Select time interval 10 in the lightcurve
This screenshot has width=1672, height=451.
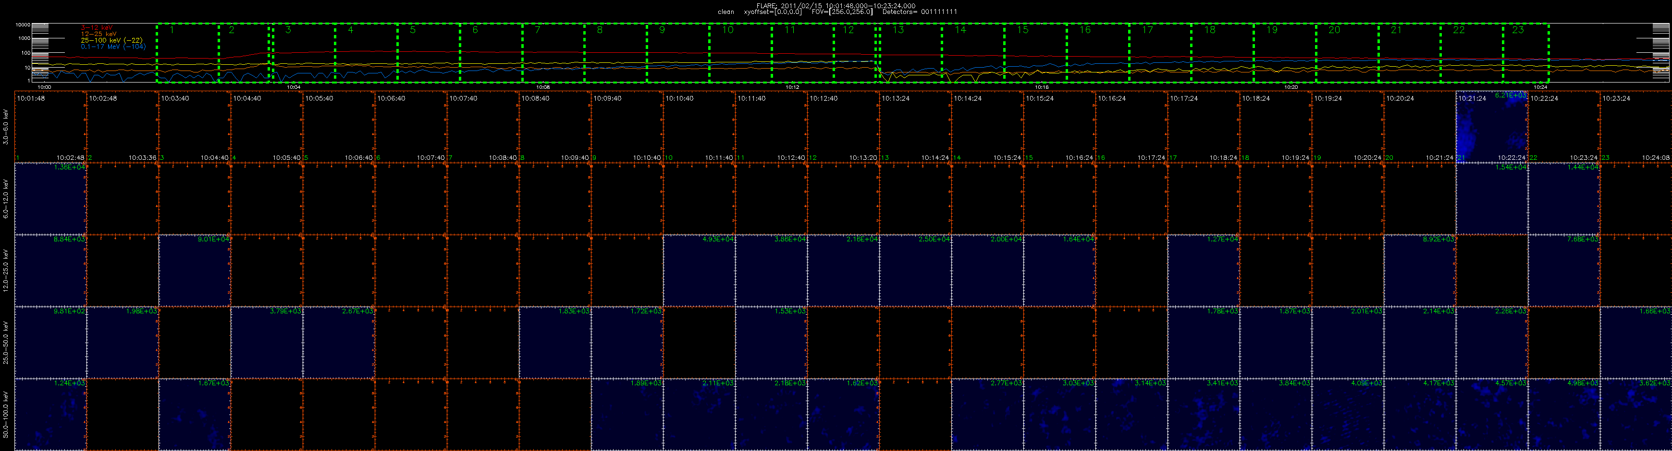tap(740, 53)
